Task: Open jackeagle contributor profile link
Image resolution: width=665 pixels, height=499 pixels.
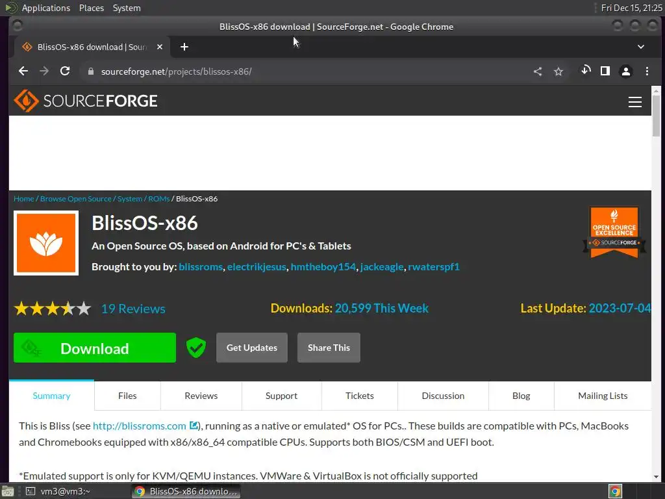Action: click(x=382, y=266)
